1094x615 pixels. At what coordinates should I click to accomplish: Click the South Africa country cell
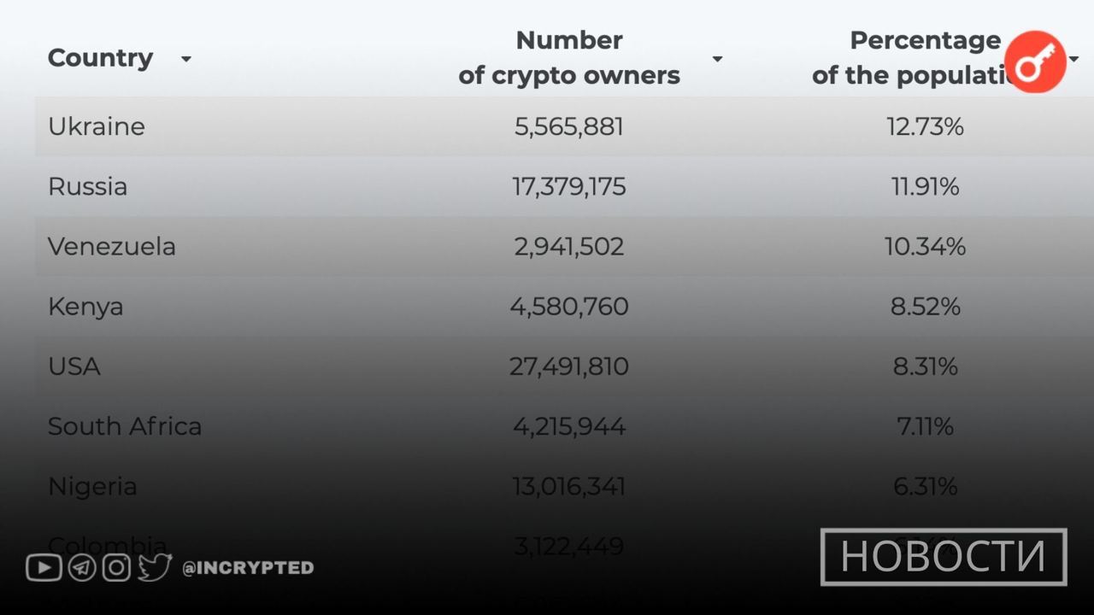[x=125, y=426]
